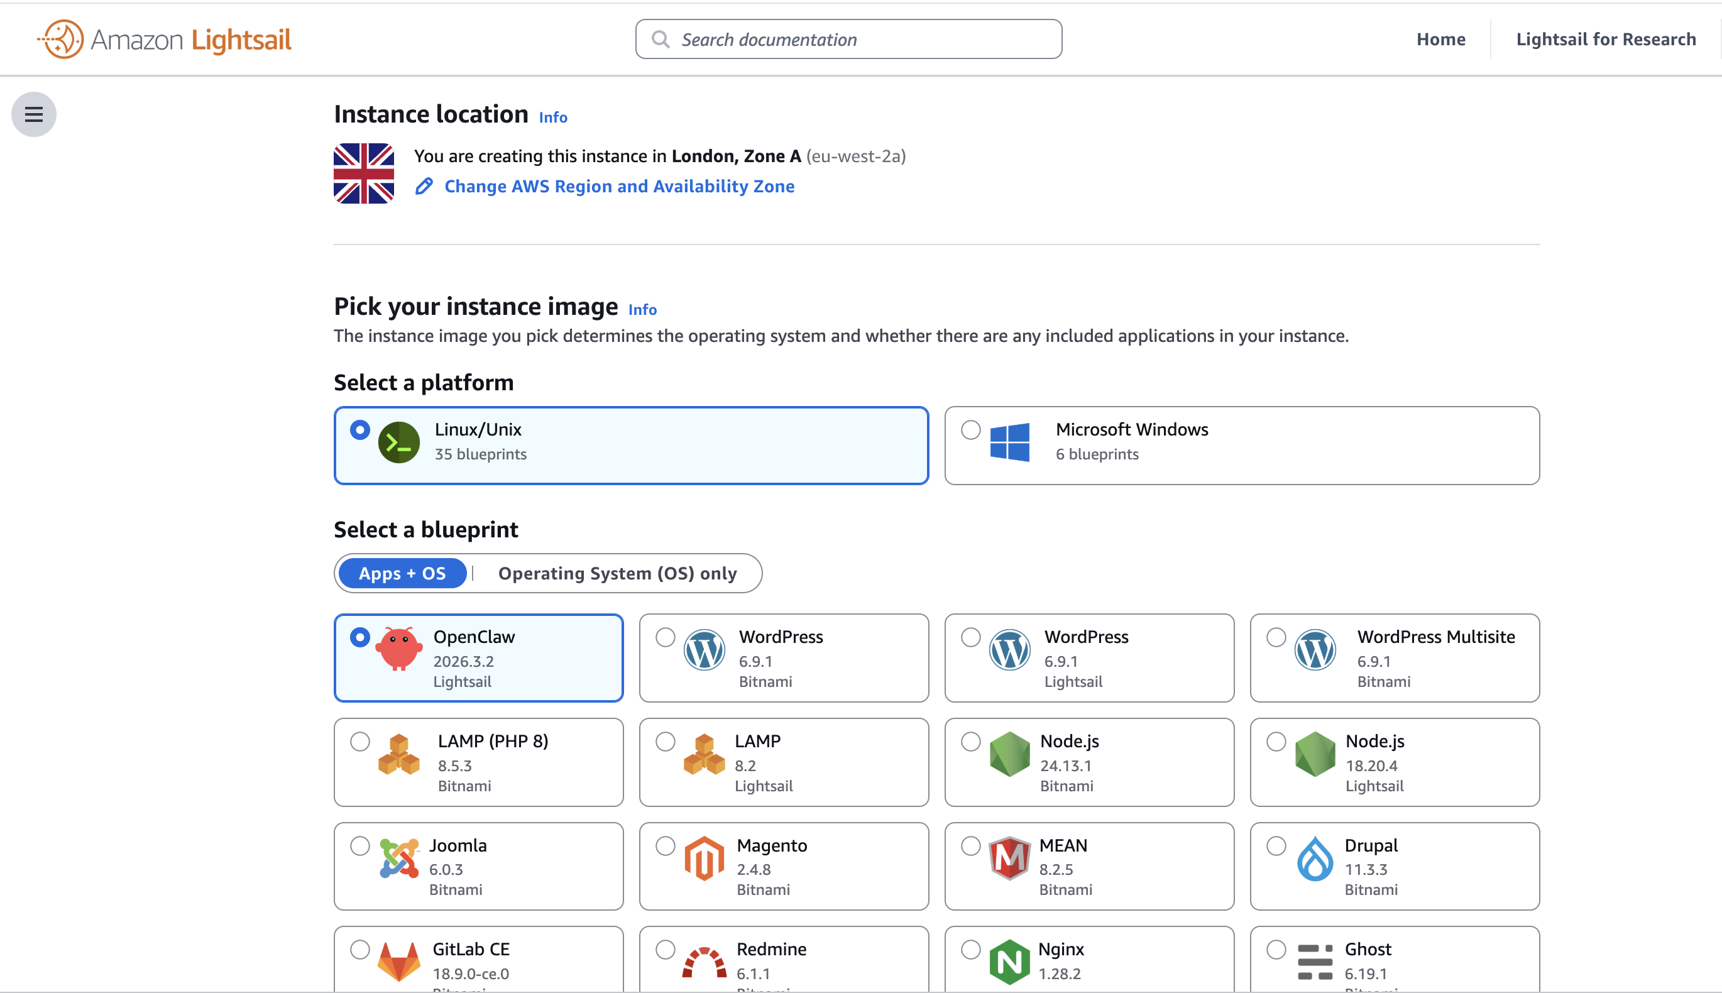Switch to Apps + OS tab
The width and height of the screenshot is (1722, 993).
point(402,574)
